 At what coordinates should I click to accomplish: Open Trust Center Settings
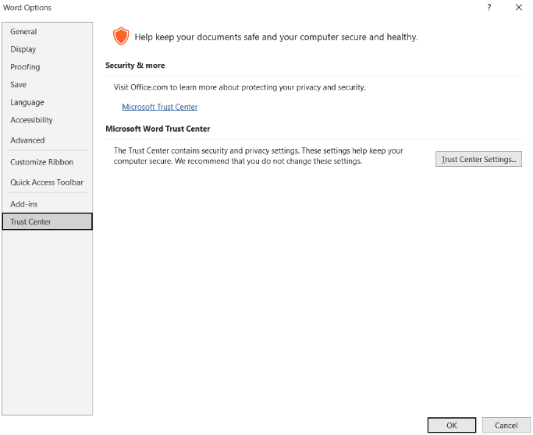478,159
